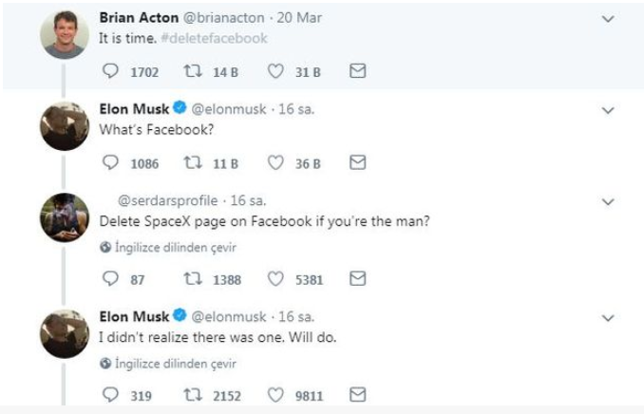Send Brian Acton's tweet via direct message
This screenshot has width=644, height=414.
pyautogui.click(x=358, y=70)
